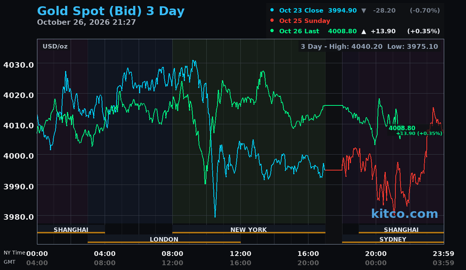This screenshot has width=466, height=270.
Task: Click the blue Oct 23 legend dot
Action: point(272,10)
